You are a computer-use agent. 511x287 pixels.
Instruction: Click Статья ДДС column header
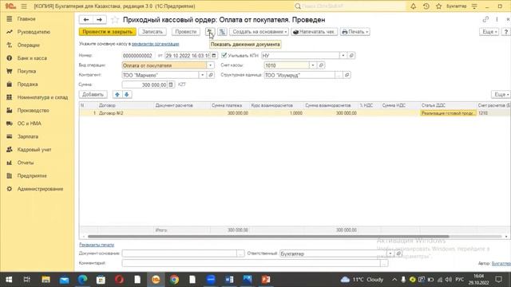[448, 105]
